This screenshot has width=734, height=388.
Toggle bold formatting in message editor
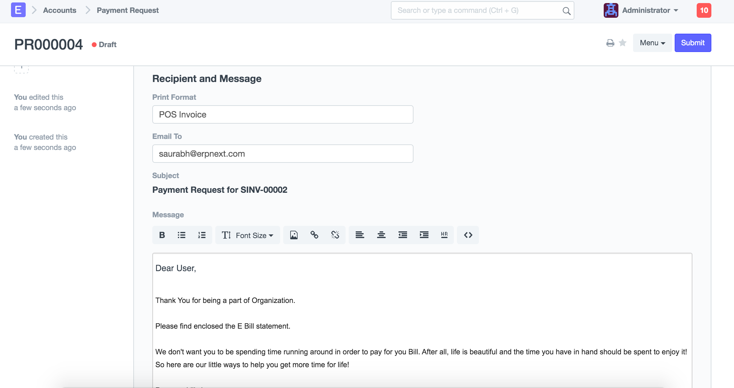pos(162,235)
